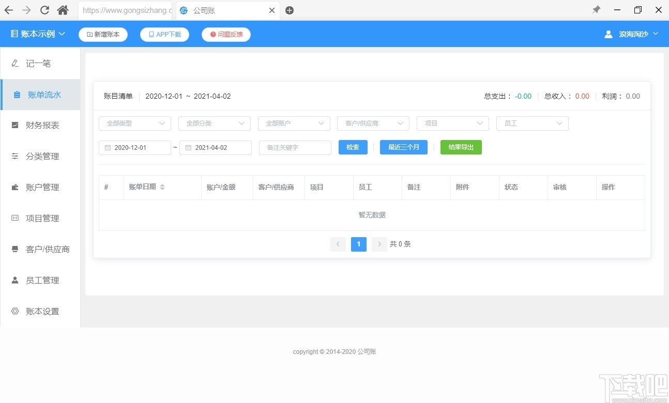The image size is (669, 403).
Task: Click the user avatar icon
Action: tap(609, 34)
